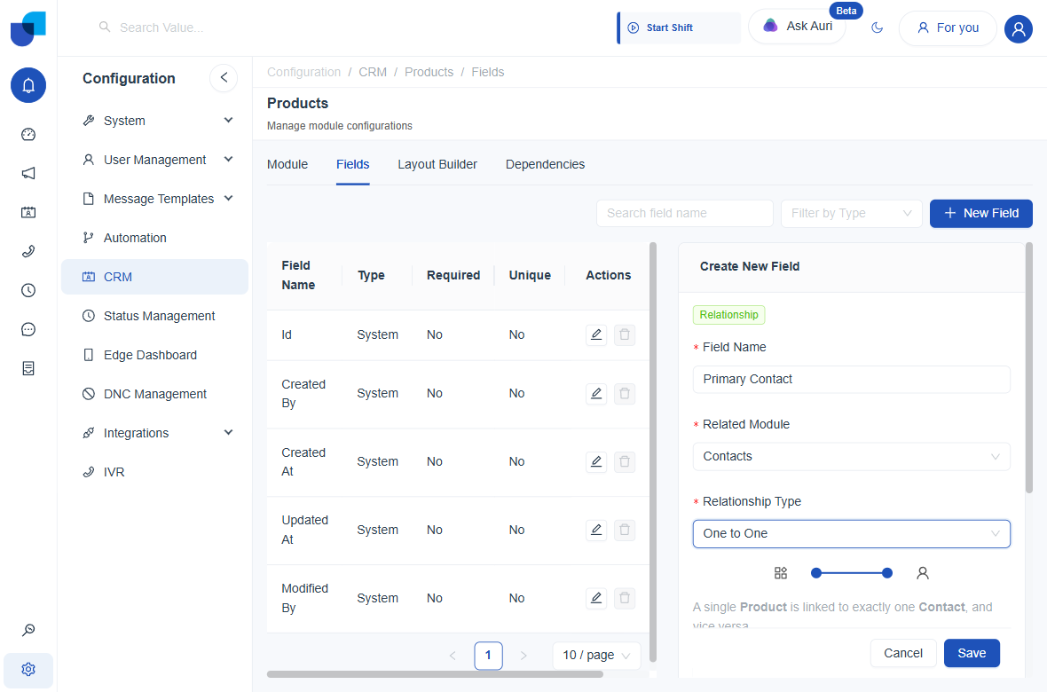Switch to the Dependencies tab
The height and width of the screenshot is (692, 1047).
tap(545, 164)
